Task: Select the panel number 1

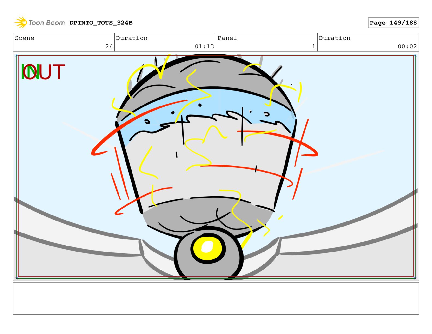Action: [314, 46]
